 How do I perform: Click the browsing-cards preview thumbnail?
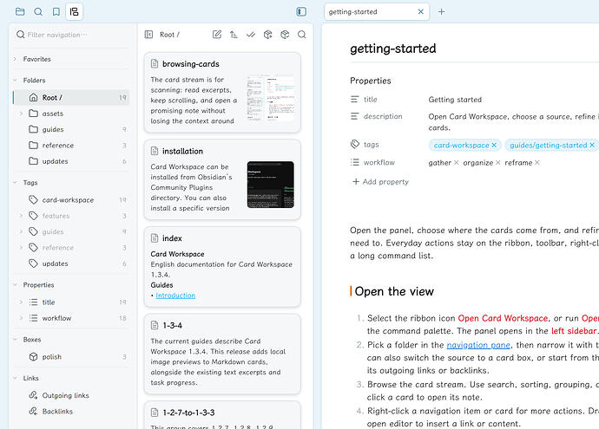click(x=271, y=98)
